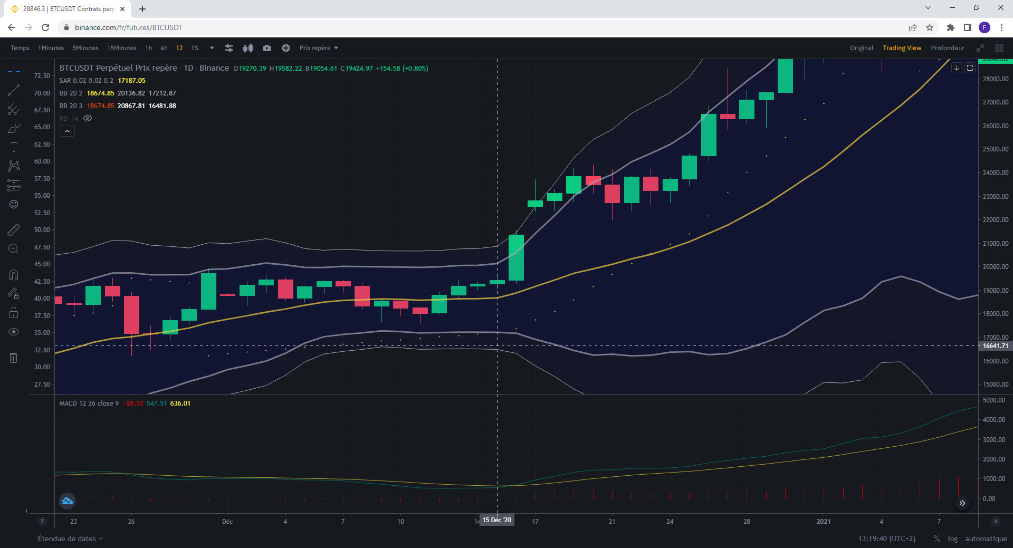Open the pitchfork drawing tools

coord(14,110)
